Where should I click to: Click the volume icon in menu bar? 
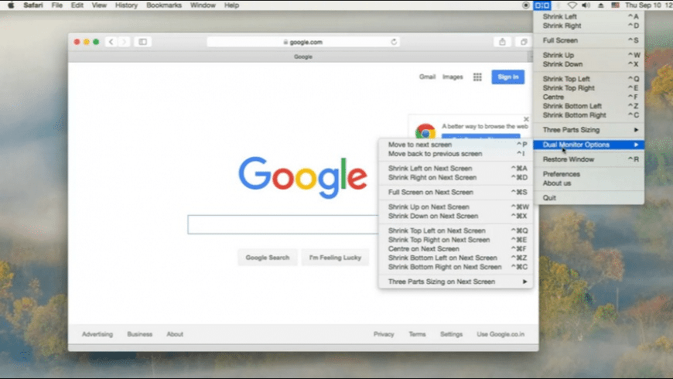[x=586, y=5]
